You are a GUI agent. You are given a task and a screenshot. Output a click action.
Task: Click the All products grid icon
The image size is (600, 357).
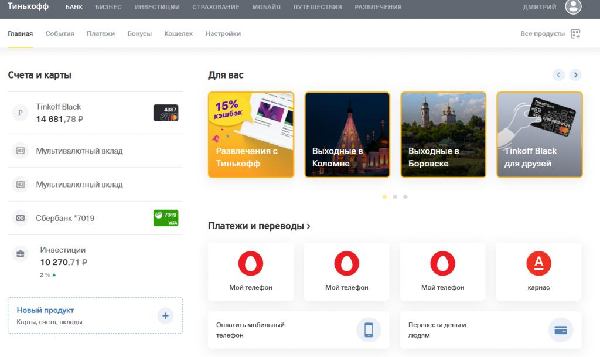tap(575, 33)
